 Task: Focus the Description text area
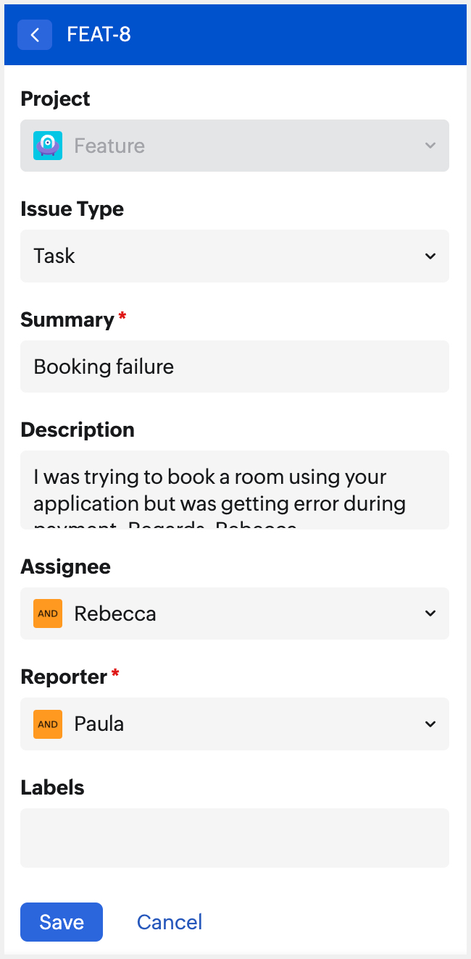(x=235, y=490)
